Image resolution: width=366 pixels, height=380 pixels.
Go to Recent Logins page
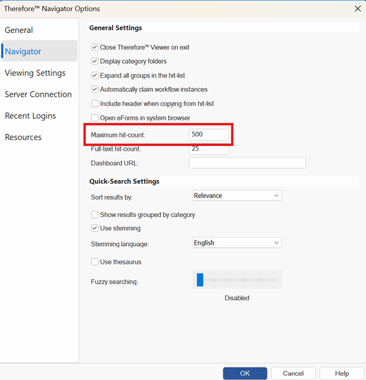[x=30, y=116]
